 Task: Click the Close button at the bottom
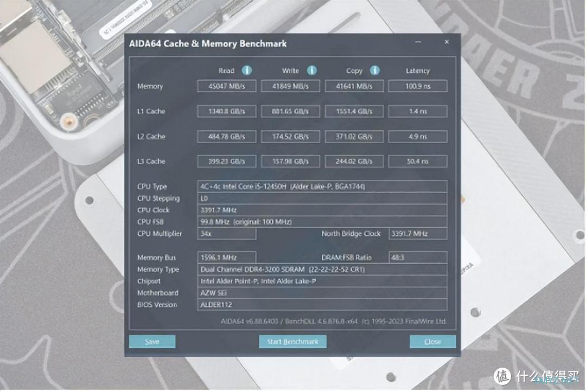point(432,342)
